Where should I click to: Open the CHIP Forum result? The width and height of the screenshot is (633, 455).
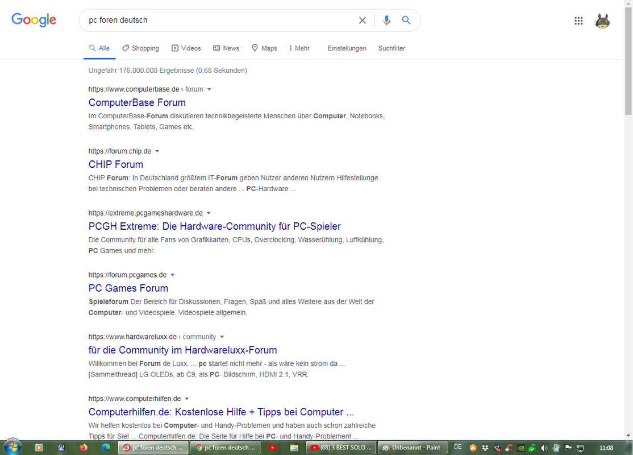(x=115, y=164)
